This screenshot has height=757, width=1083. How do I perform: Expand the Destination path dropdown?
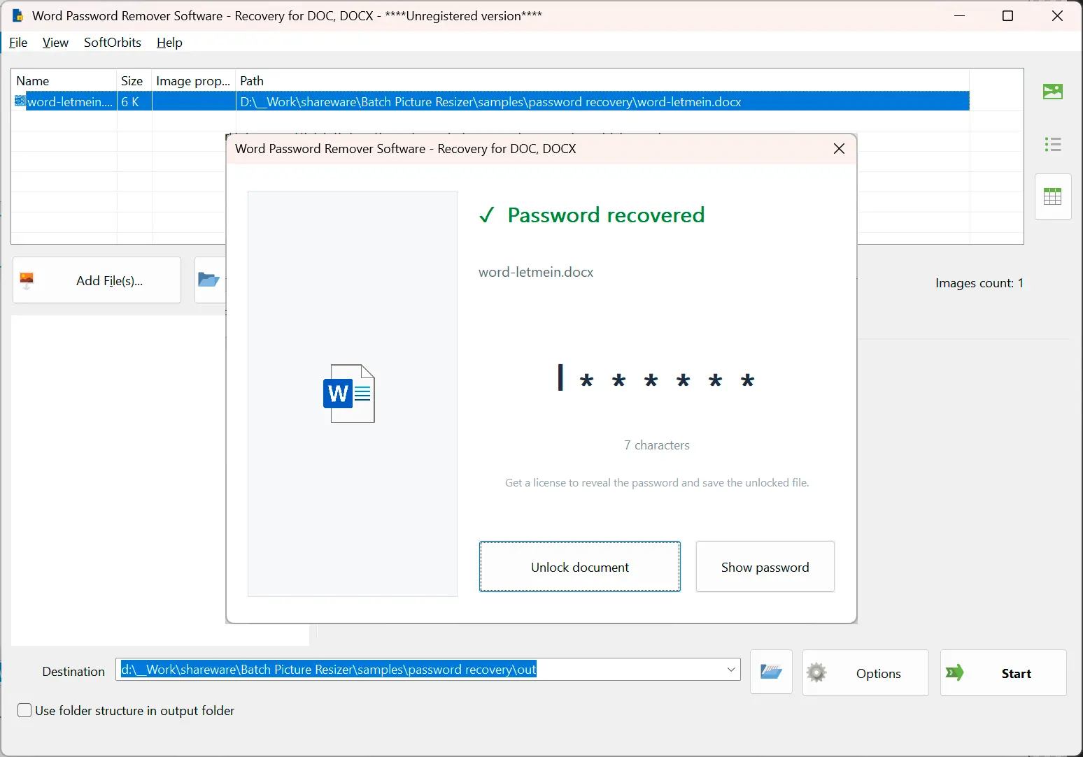(x=731, y=670)
